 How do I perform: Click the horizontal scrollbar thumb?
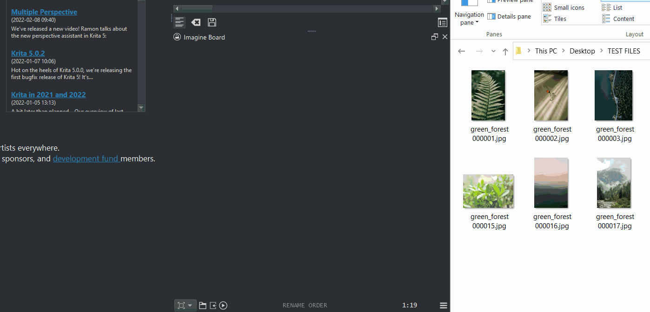pos(197,8)
